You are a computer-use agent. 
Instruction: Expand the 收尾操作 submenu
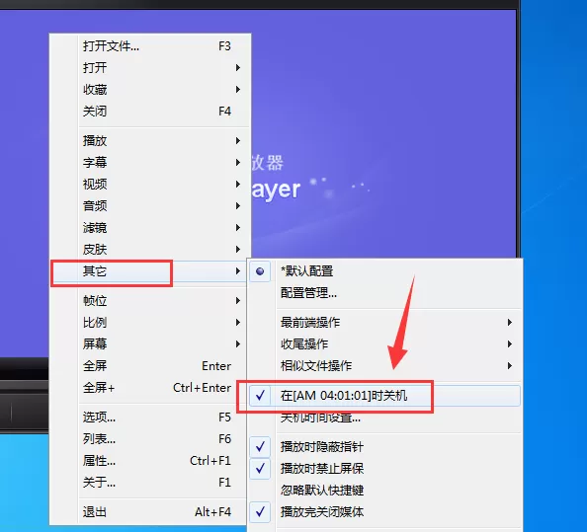pyautogui.click(x=384, y=343)
